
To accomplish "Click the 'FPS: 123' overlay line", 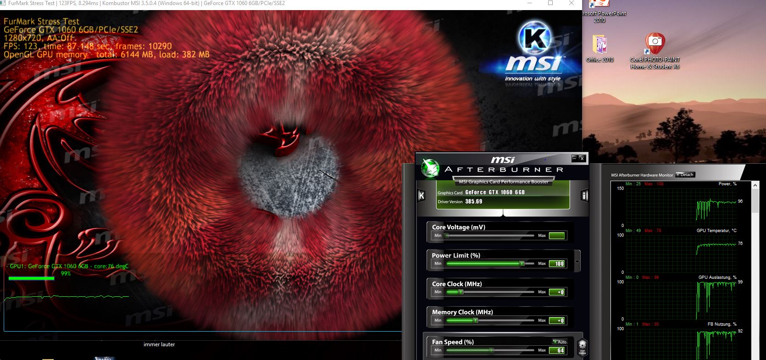I will tap(88, 46).
